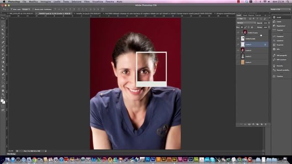Click the new group folder icon
Viewport: 292px width, 164px height.
tap(257, 124)
